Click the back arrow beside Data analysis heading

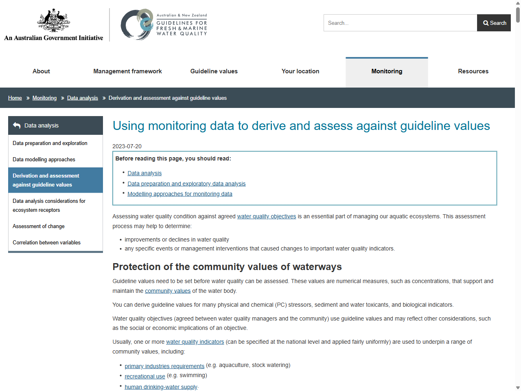click(x=16, y=125)
